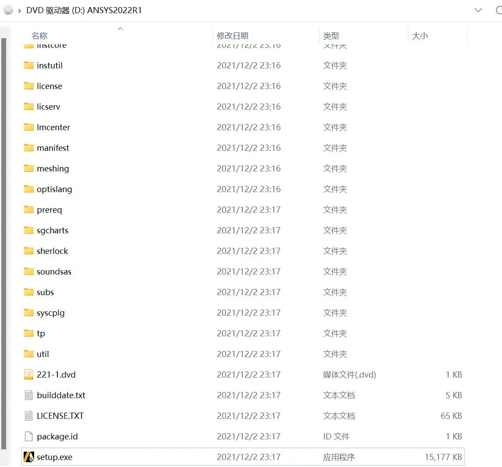Click the DVD 驱动器 (D:) ANSYS2022R1 breadcrumb
502x467 pixels.
84,10
